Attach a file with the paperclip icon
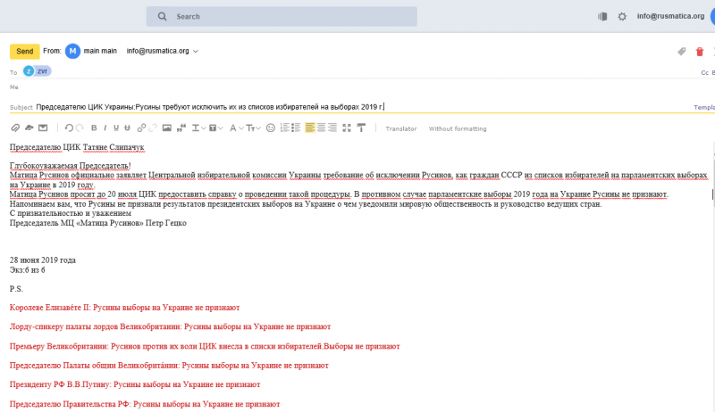 (15, 128)
